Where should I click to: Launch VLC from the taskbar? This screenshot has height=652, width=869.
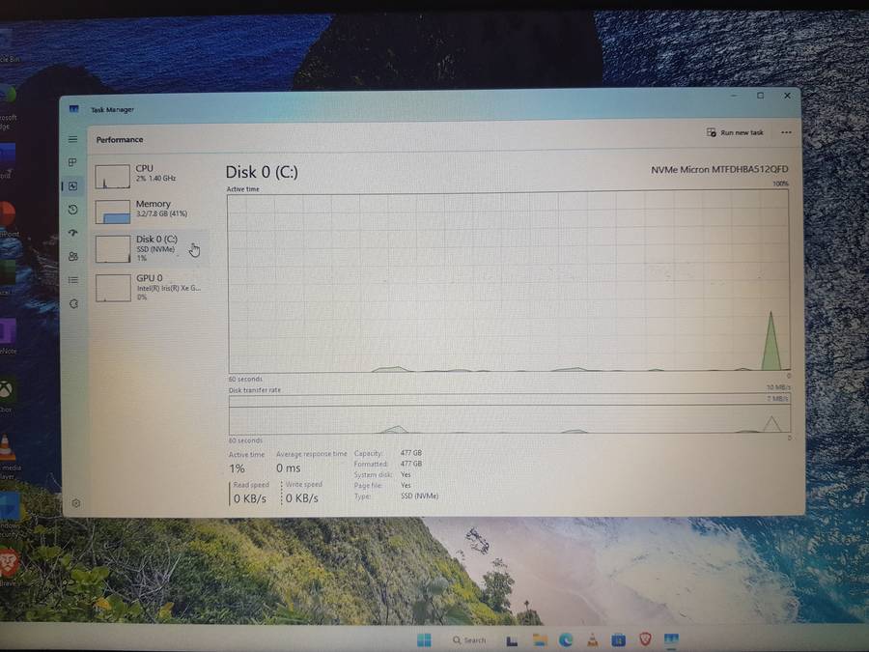(591, 639)
